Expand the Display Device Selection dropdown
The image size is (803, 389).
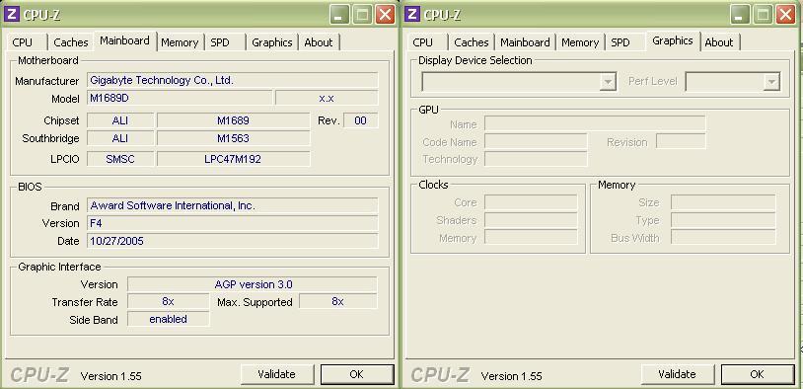(608, 82)
